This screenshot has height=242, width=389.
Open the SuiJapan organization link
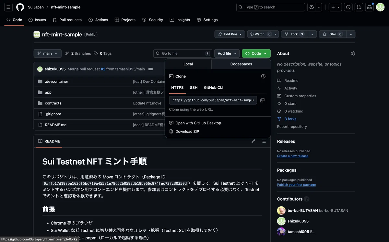point(36,7)
